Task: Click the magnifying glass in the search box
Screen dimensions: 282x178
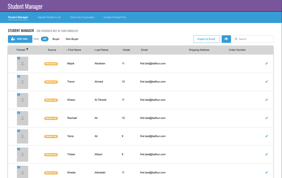Action: point(236,39)
